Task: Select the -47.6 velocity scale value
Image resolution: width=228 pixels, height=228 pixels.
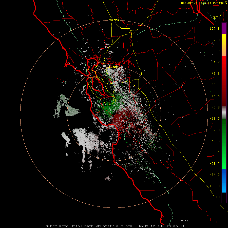Action: [215, 141]
